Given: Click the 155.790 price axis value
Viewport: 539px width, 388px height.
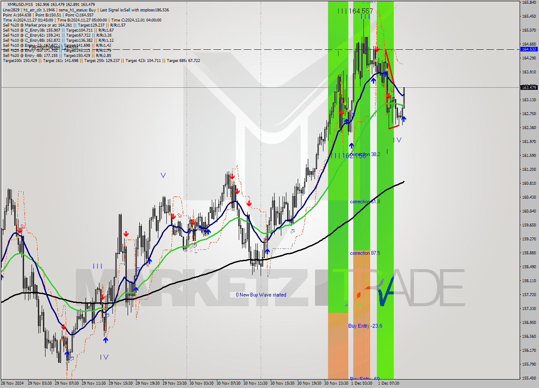Looking at the screenshot, I should (529, 364).
